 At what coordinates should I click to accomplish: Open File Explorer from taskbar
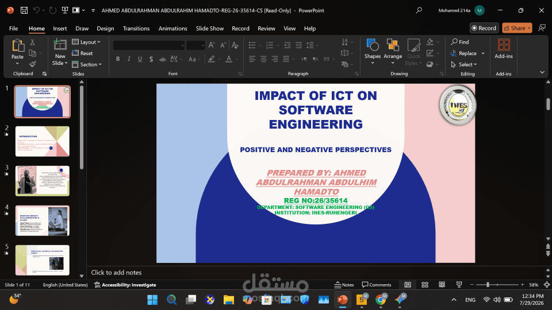(228, 300)
